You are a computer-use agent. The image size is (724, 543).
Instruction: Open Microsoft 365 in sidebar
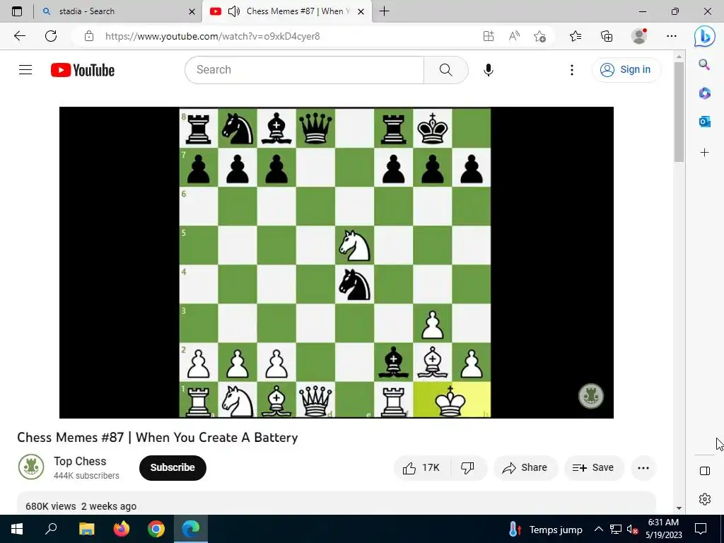point(704,93)
